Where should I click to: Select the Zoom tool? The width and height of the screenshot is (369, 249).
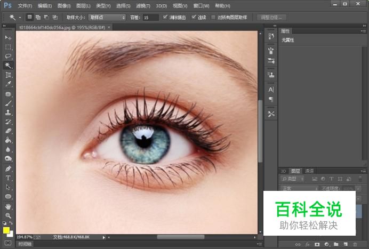coord(8,215)
